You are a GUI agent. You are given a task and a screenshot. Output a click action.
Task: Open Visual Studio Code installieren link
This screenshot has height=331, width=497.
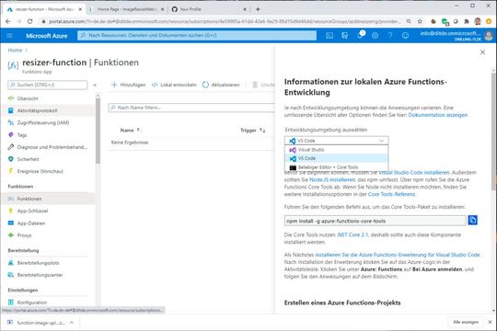click(414, 173)
